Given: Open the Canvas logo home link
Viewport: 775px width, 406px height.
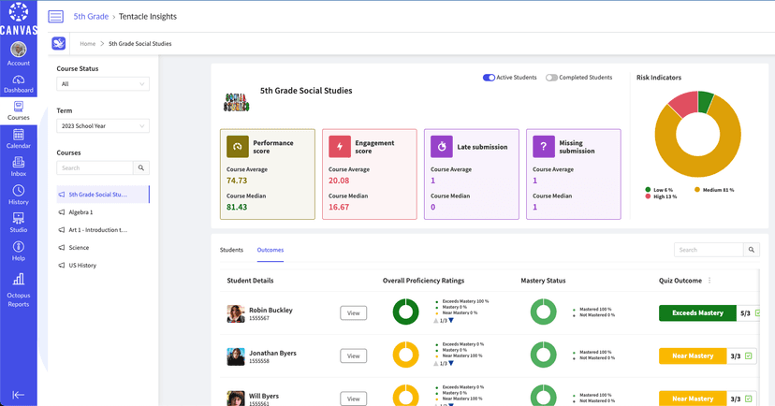Looking at the screenshot, I should [x=19, y=19].
